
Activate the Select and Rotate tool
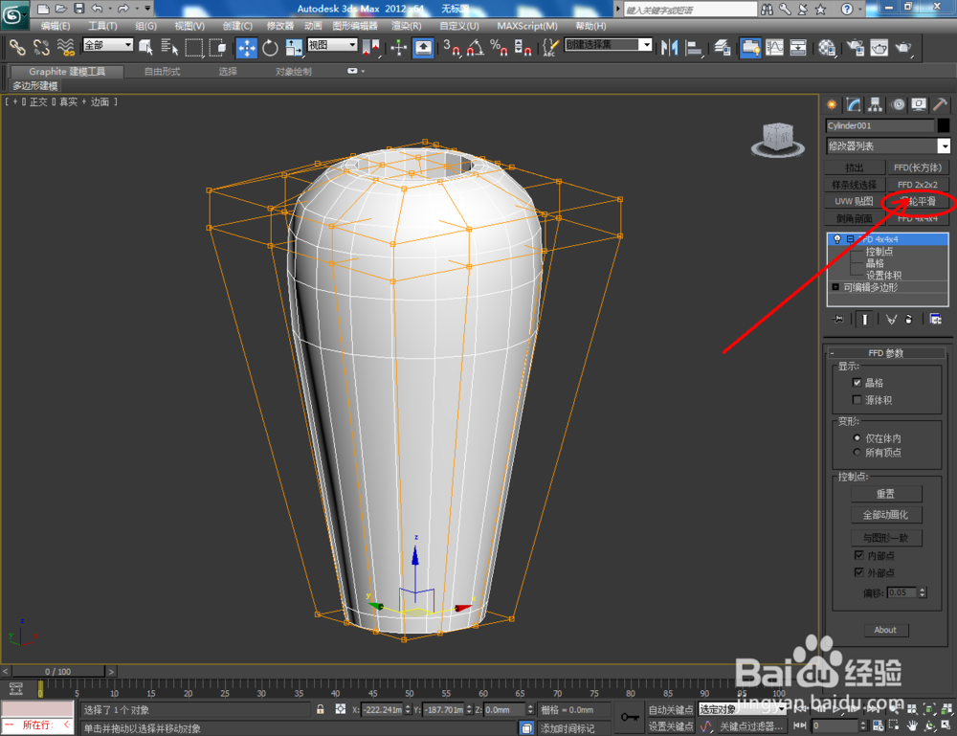[270, 47]
